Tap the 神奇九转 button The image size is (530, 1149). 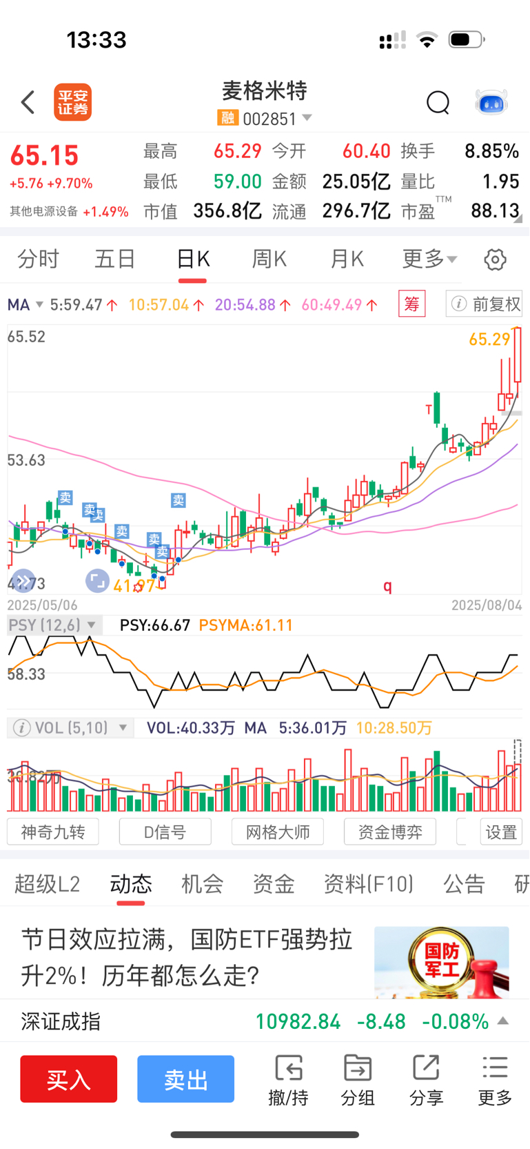point(53,832)
